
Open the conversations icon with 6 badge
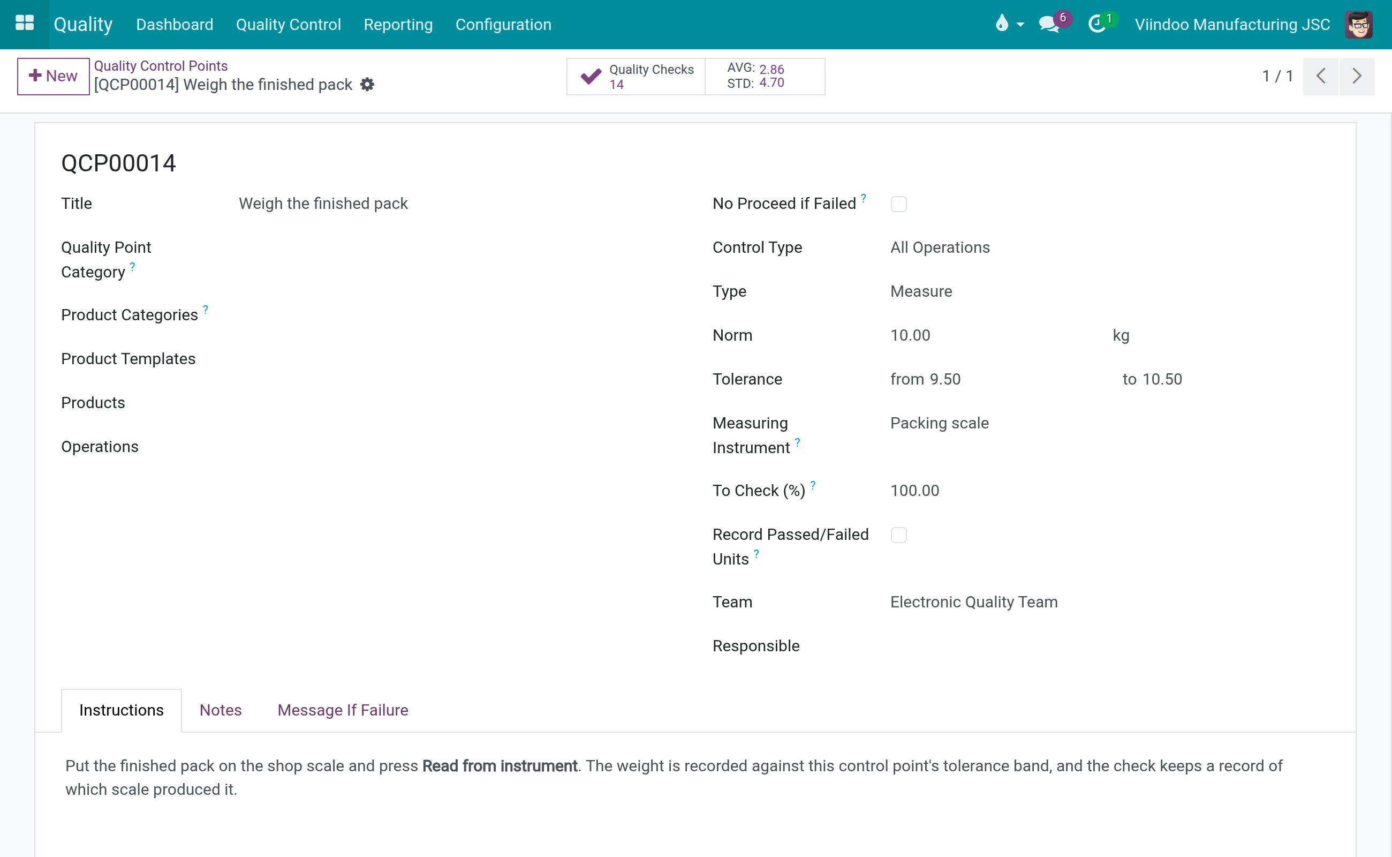[1054, 24]
